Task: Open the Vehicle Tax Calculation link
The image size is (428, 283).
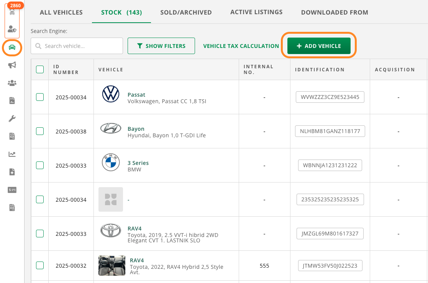Action: (241, 46)
